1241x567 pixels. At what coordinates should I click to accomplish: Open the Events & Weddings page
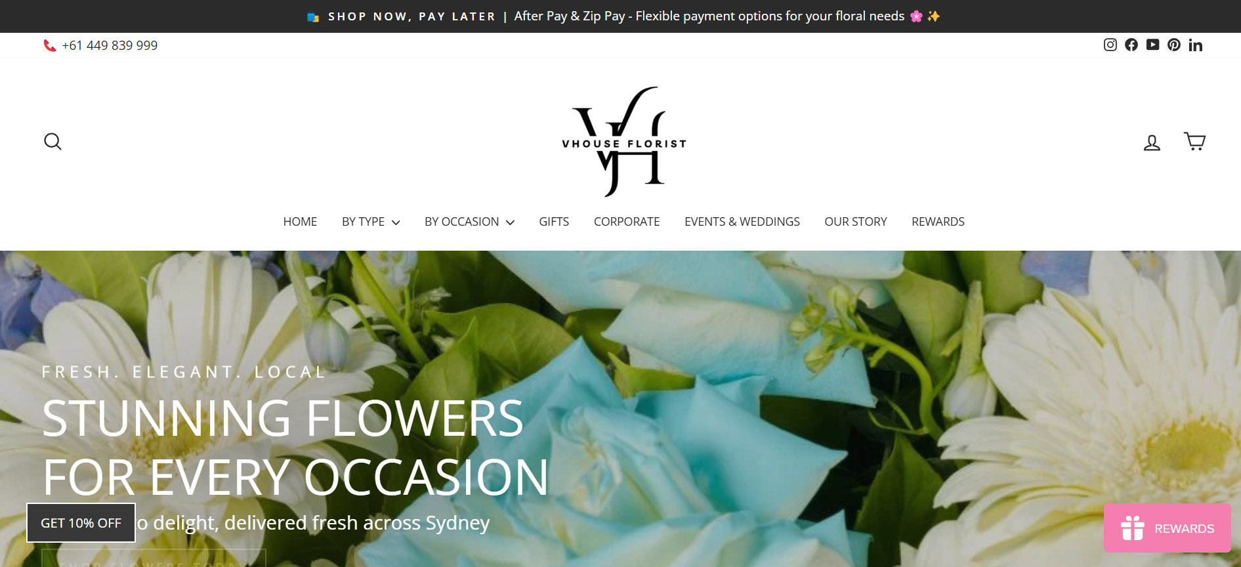point(742,222)
